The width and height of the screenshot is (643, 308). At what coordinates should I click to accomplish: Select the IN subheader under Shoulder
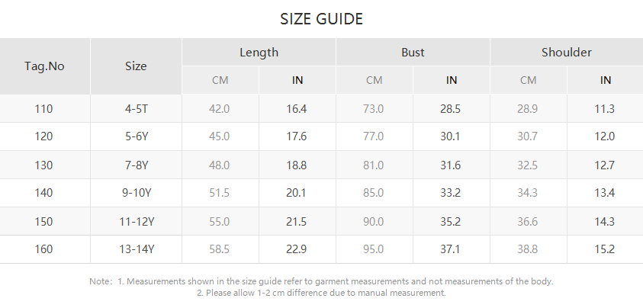[606, 80]
